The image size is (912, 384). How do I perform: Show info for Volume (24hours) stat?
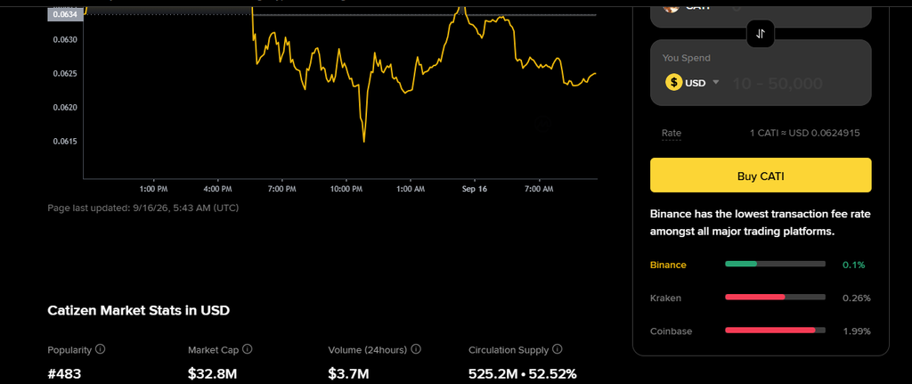416,349
